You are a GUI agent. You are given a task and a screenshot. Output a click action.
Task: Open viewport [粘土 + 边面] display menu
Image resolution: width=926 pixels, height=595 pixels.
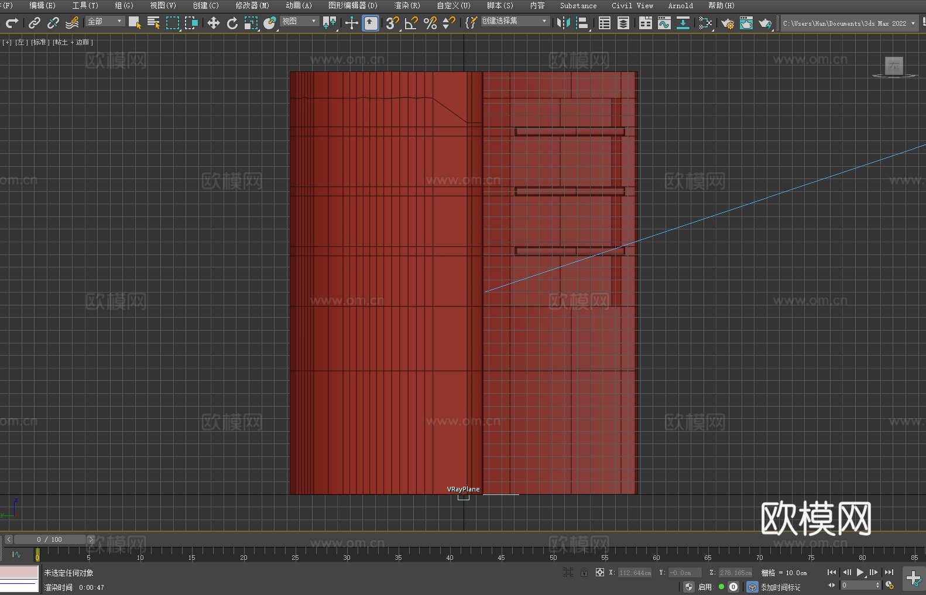coord(73,42)
